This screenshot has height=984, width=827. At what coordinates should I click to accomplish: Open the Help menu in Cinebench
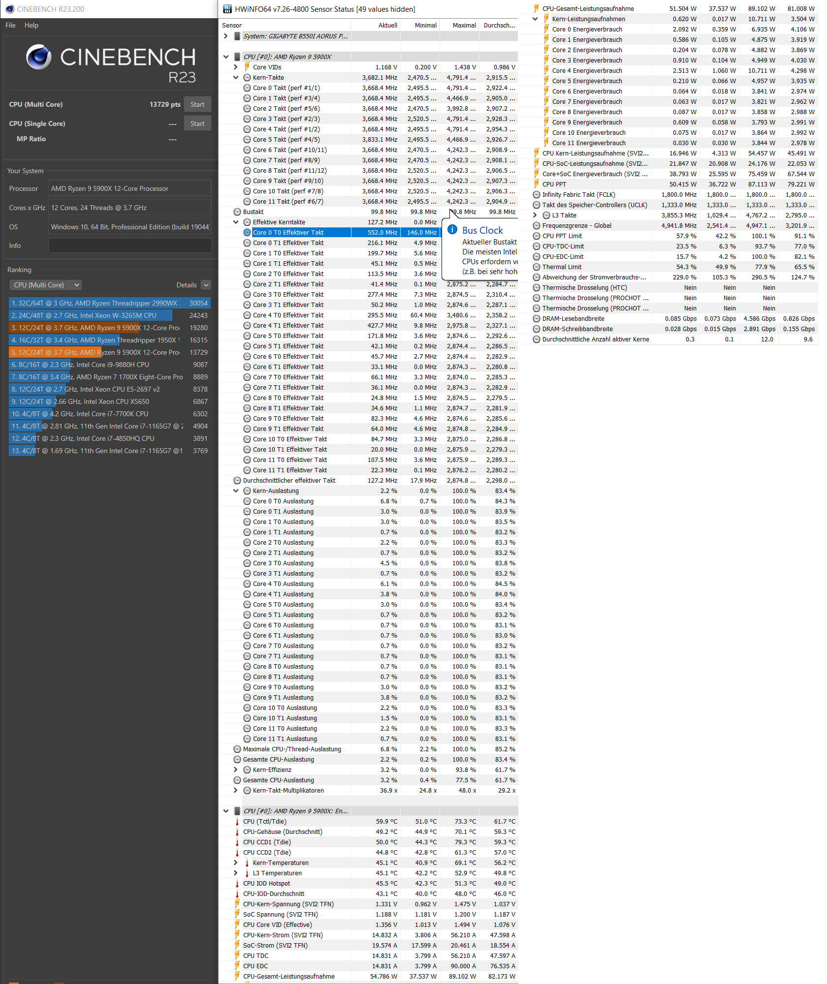tap(32, 25)
